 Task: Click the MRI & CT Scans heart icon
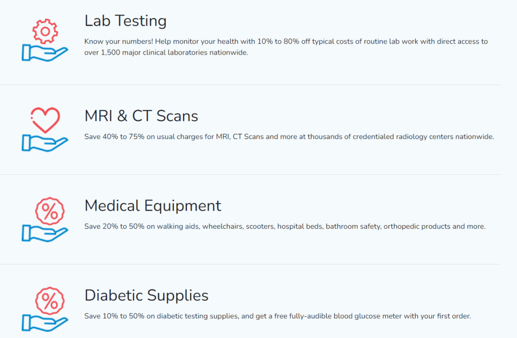tap(45, 129)
